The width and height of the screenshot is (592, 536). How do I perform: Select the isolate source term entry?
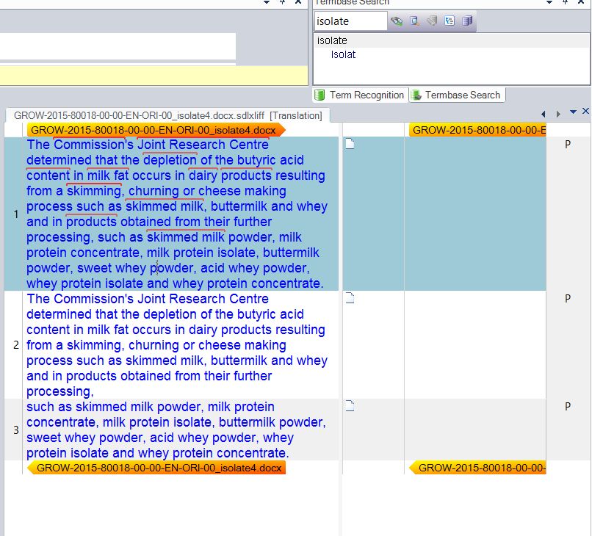point(332,40)
